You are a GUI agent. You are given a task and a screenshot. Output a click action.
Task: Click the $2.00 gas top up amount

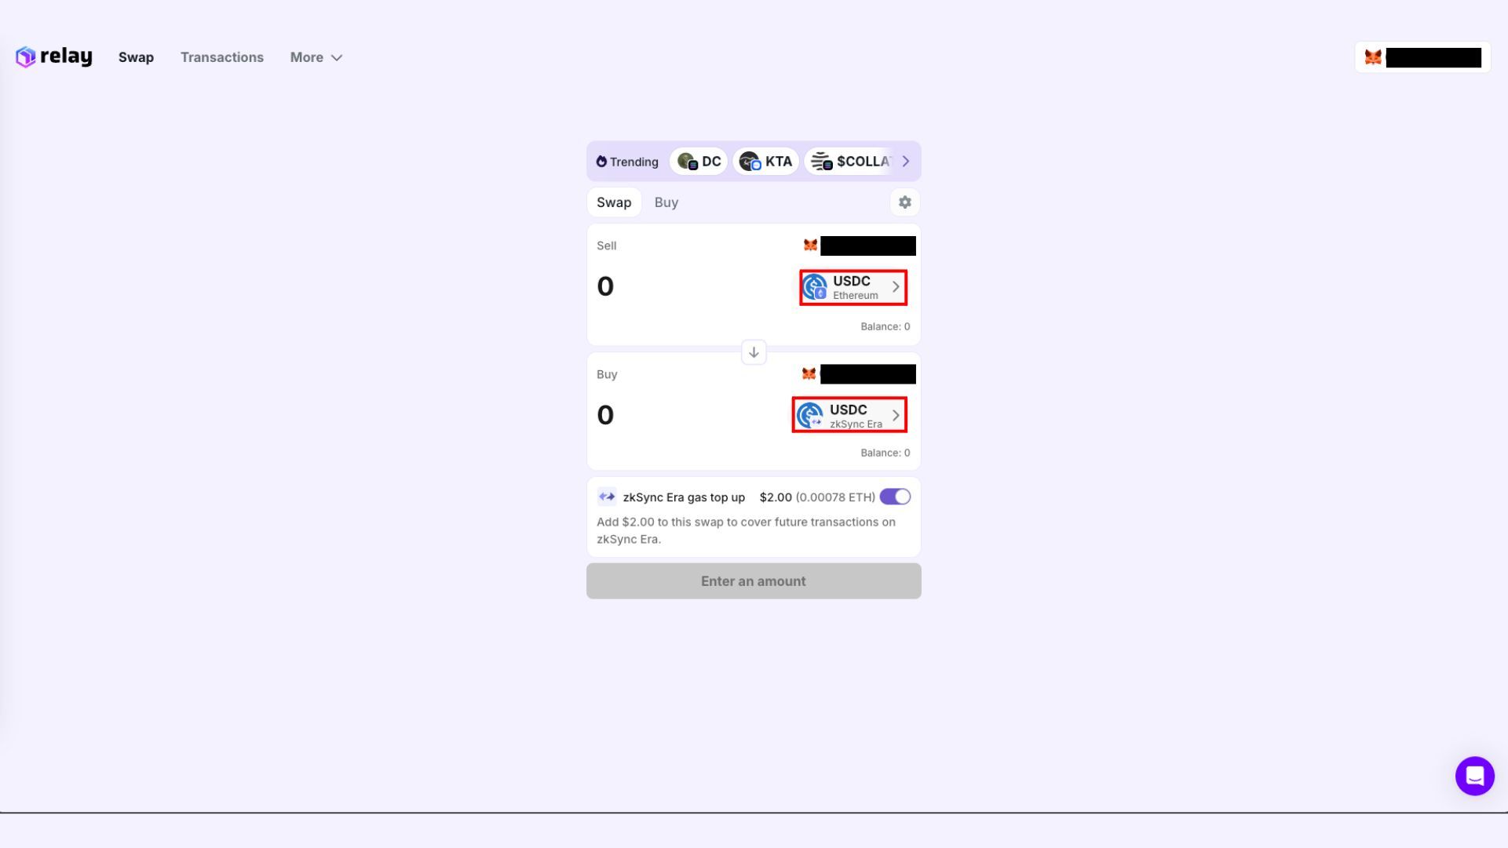tap(776, 497)
